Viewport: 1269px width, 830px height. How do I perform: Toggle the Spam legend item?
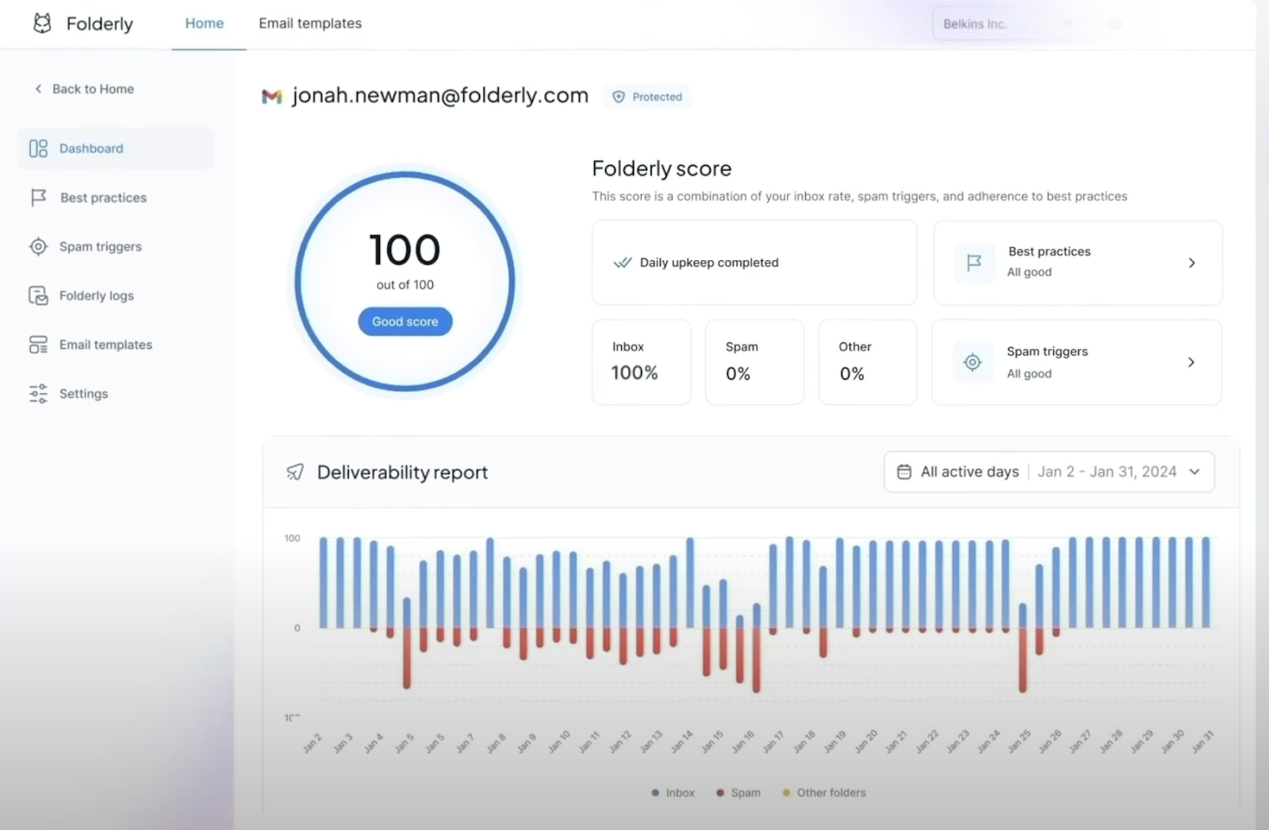pos(738,793)
